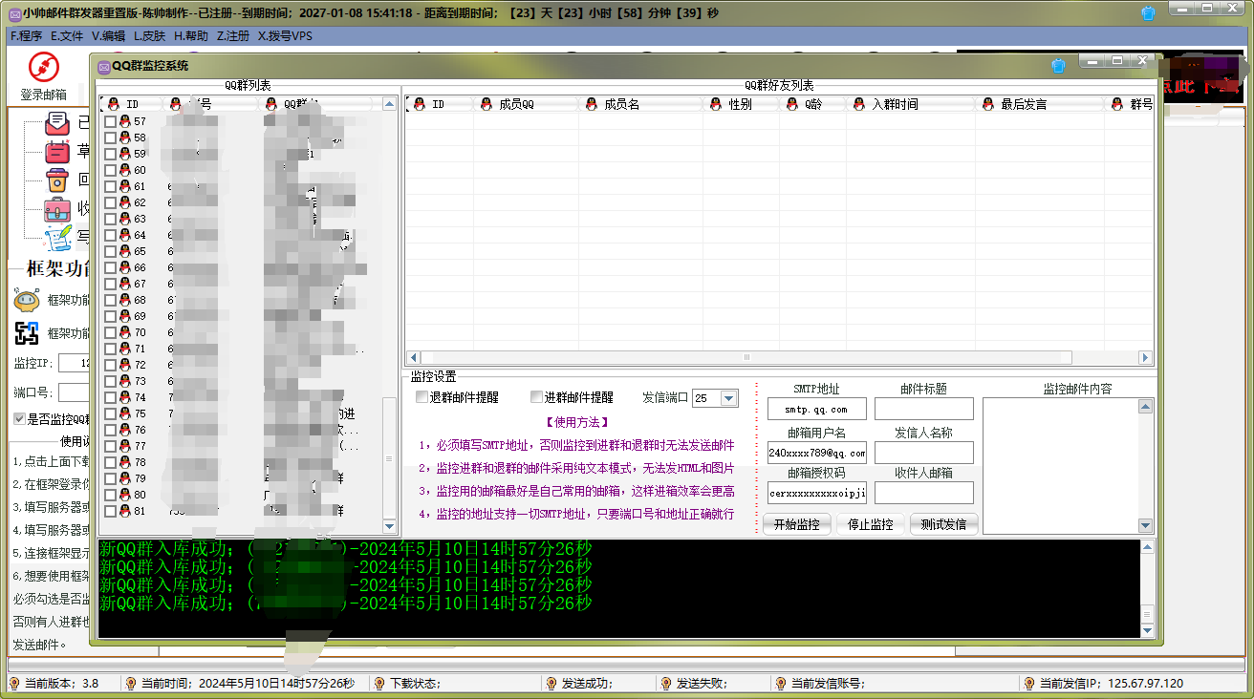Click the 收件人邮箱 input field
The height and width of the screenshot is (699, 1254).
pyautogui.click(x=924, y=493)
